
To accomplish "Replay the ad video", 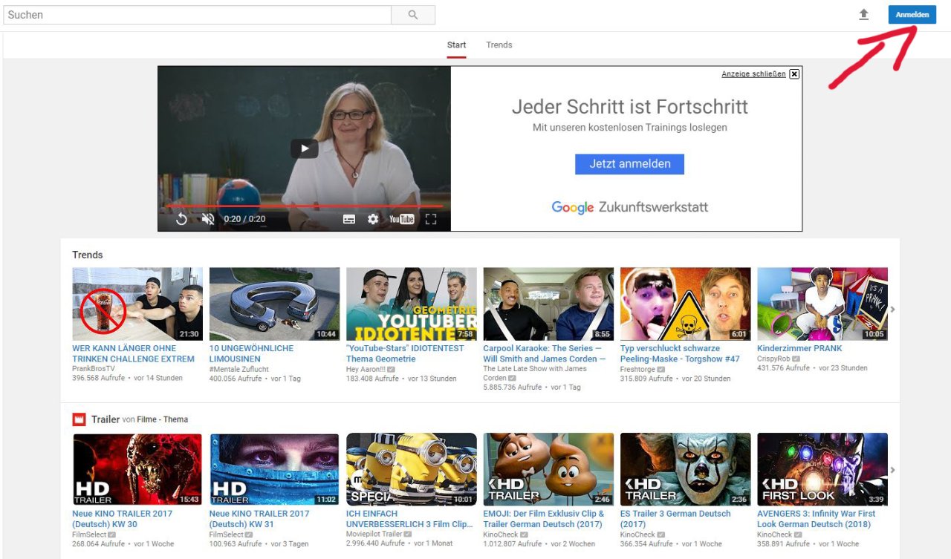I will click(181, 219).
